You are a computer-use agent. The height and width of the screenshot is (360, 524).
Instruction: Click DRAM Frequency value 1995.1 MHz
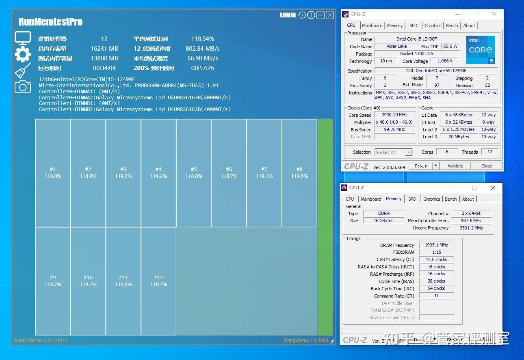click(436, 245)
